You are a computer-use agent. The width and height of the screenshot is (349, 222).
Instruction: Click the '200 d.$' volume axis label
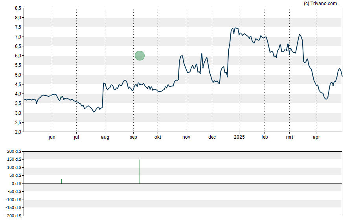[x=14, y=152]
